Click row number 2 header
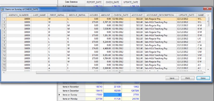The height and width of the screenshot is (101, 214). (4, 22)
